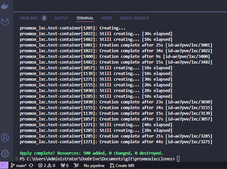227x169 pixels.
Task: Open the Accounts profile icon
Action: [x=5, y=137]
